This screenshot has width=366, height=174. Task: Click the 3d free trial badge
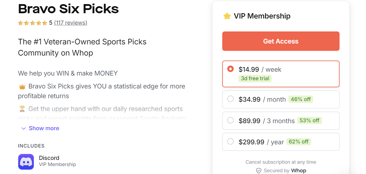pyautogui.click(x=255, y=78)
